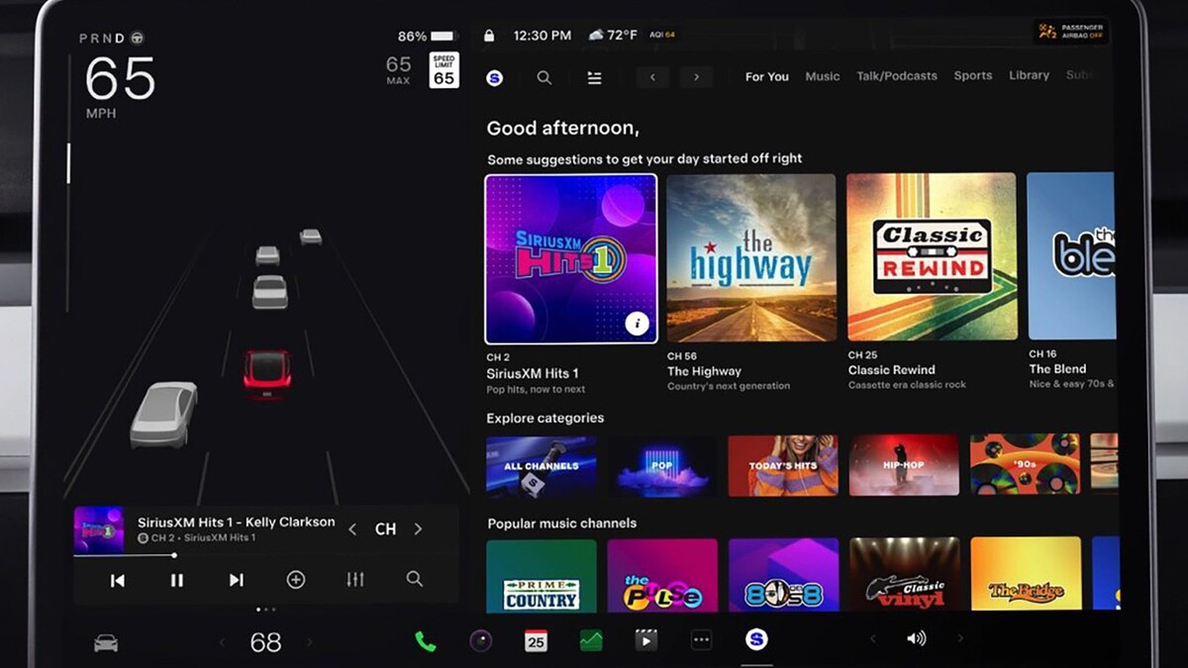Skip to the previous track
Viewport: 1188px width, 668px height.
pyautogui.click(x=118, y=580)
